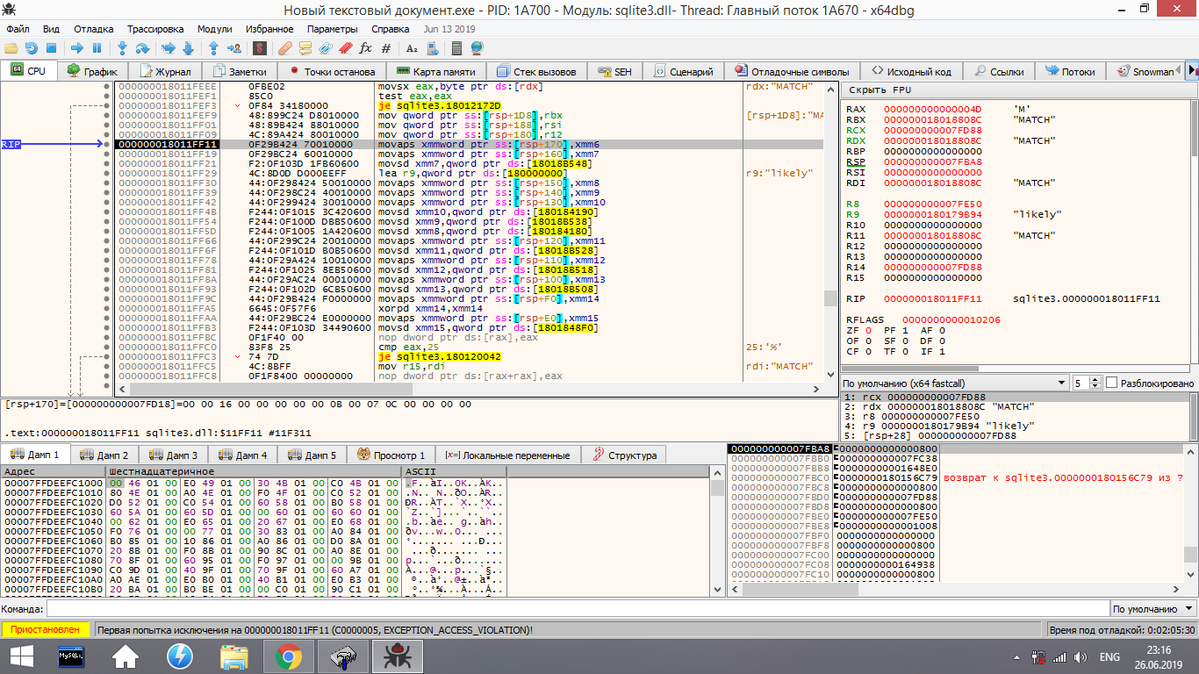
Task: Switch to the Карта памяти tab
Action: pyautogui.click(x=435, y=71)
